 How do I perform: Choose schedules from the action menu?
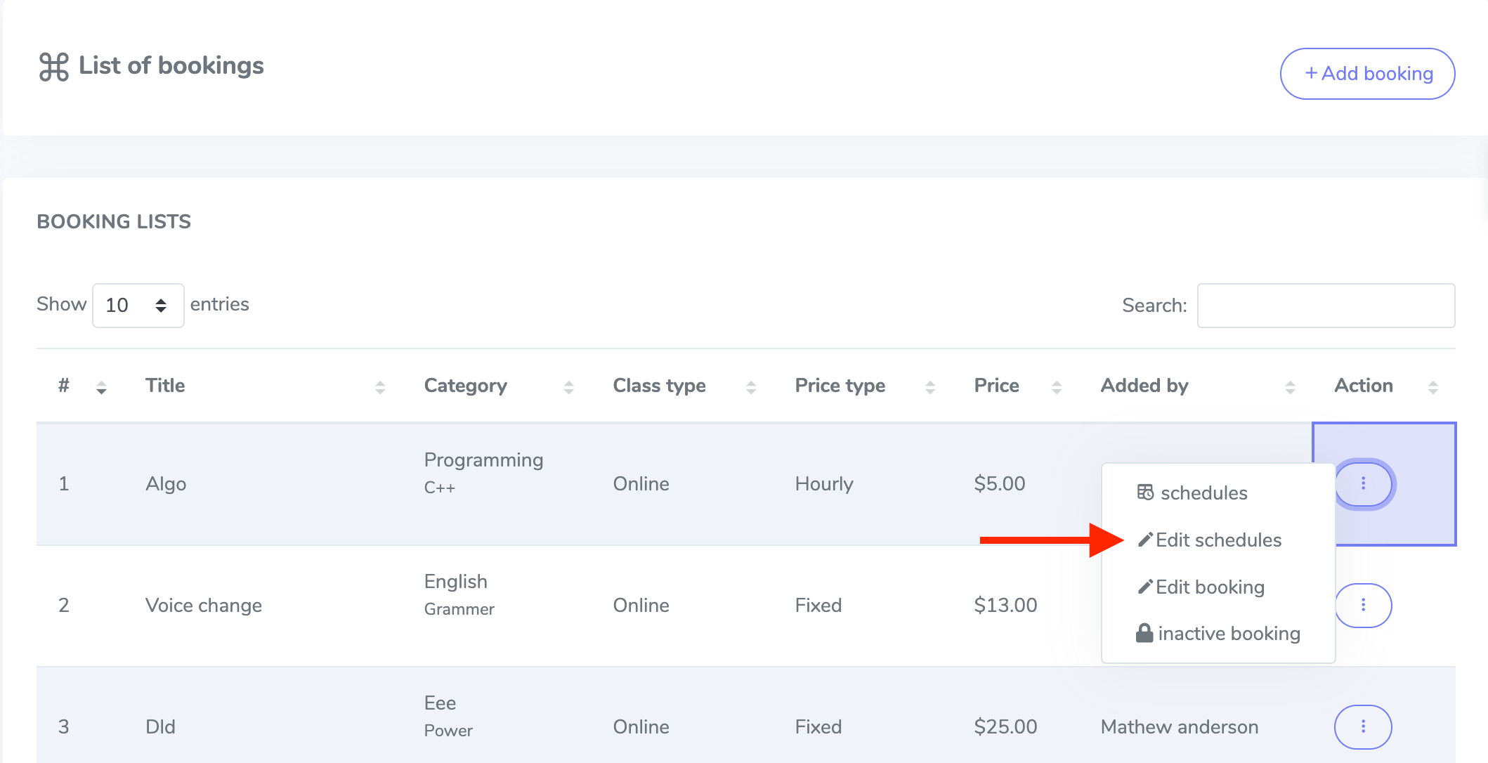click(x=1203, y=493)
